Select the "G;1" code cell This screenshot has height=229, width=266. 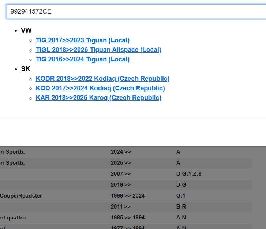point(180,196)
